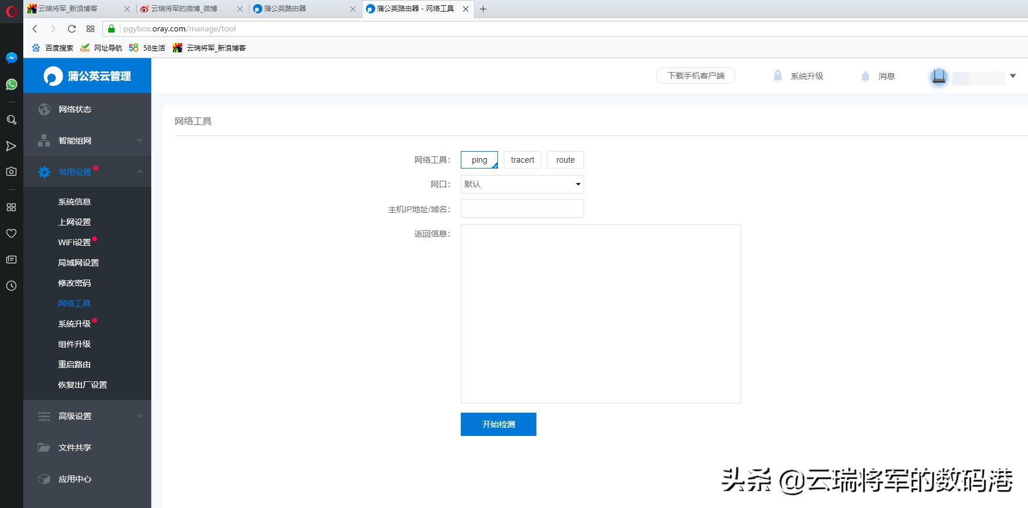This screenshot has height=508, width=1028.
Task: Click the 智能组网 network icon
Action: click(44, 141)
